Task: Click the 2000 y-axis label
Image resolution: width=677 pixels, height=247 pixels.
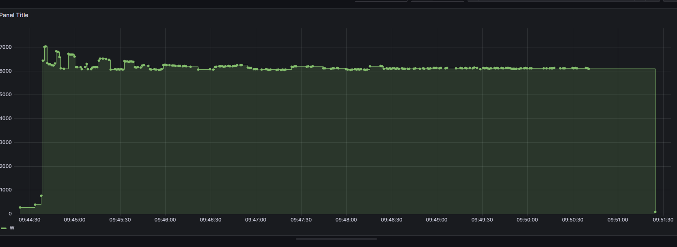Action: pyautogui.click(x=6, y=166)
